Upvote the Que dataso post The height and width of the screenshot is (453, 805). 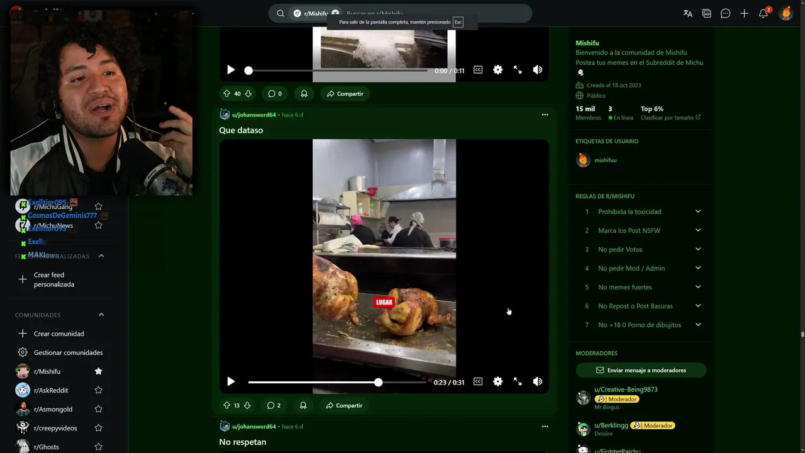(x=226, y=405)
